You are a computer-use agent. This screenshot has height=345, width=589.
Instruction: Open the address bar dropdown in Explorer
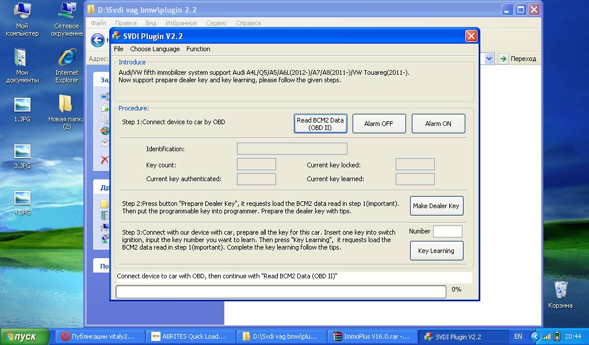(489, 59)
